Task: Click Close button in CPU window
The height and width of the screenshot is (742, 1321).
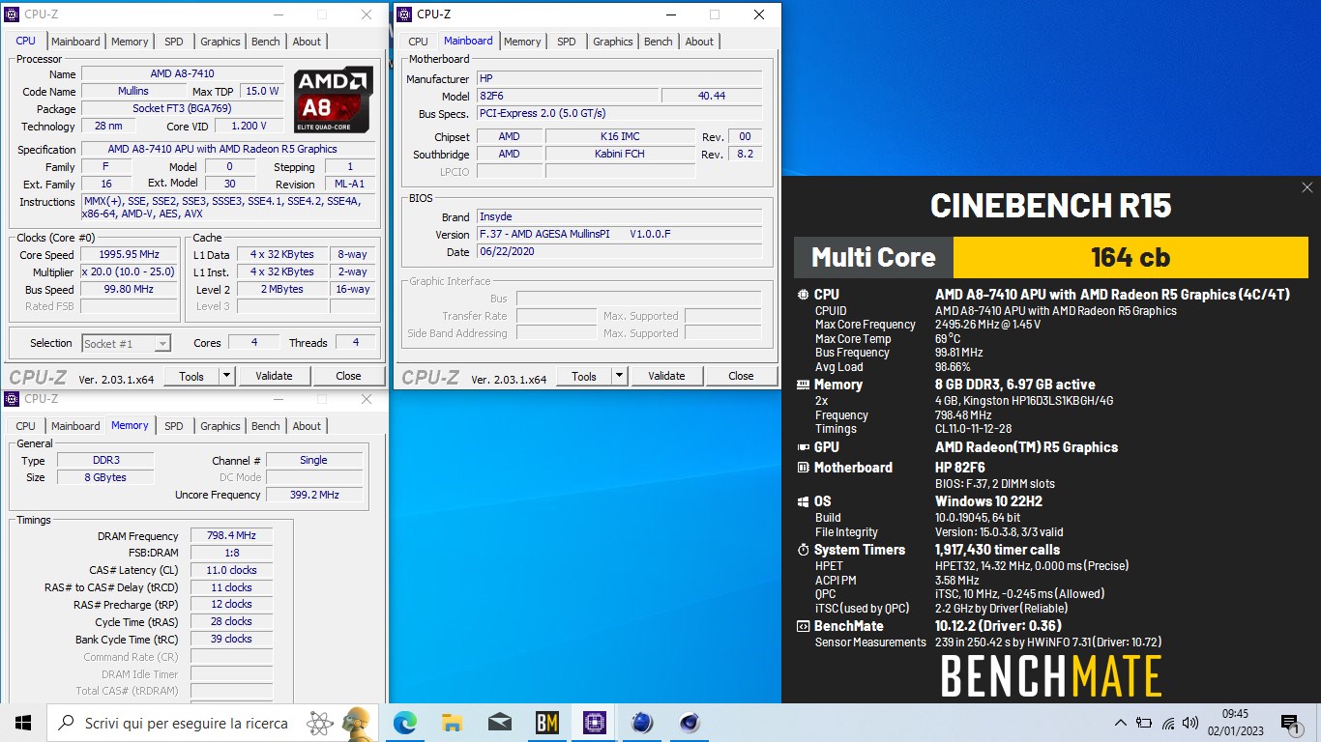Action: [x=348, y=376]
